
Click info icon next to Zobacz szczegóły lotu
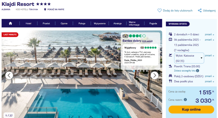pos(197,71)
